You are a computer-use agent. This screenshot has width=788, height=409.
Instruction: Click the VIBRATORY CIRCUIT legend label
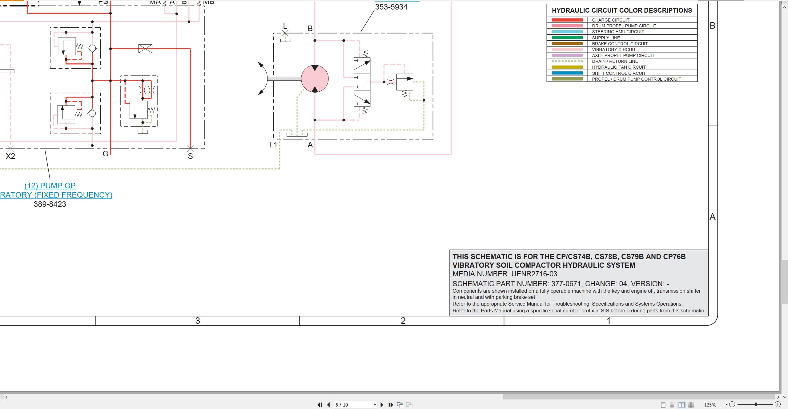pyautogui.click(x=614, y=50)
